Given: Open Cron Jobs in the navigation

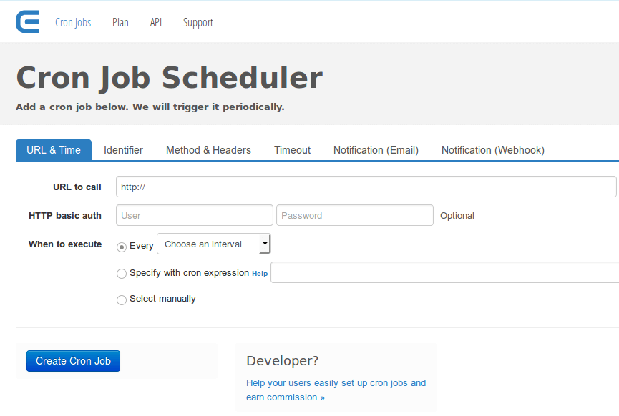Looking at the screenshot, I should (x=73, y=22).
